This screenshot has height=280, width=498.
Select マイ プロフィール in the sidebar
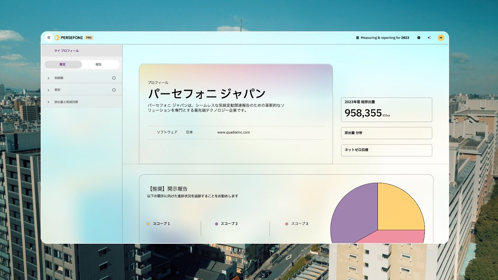pos(67,51)
